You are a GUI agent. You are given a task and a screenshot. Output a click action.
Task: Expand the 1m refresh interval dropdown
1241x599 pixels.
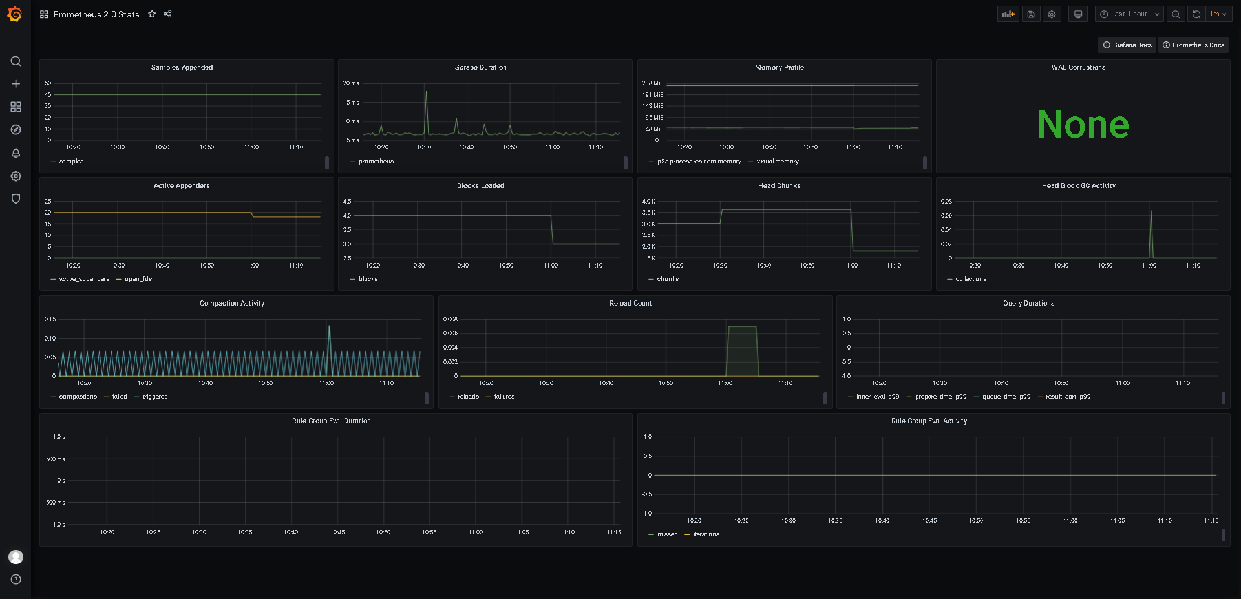[1218, 14]
